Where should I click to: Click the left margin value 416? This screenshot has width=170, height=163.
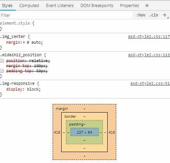pos(57,132)
